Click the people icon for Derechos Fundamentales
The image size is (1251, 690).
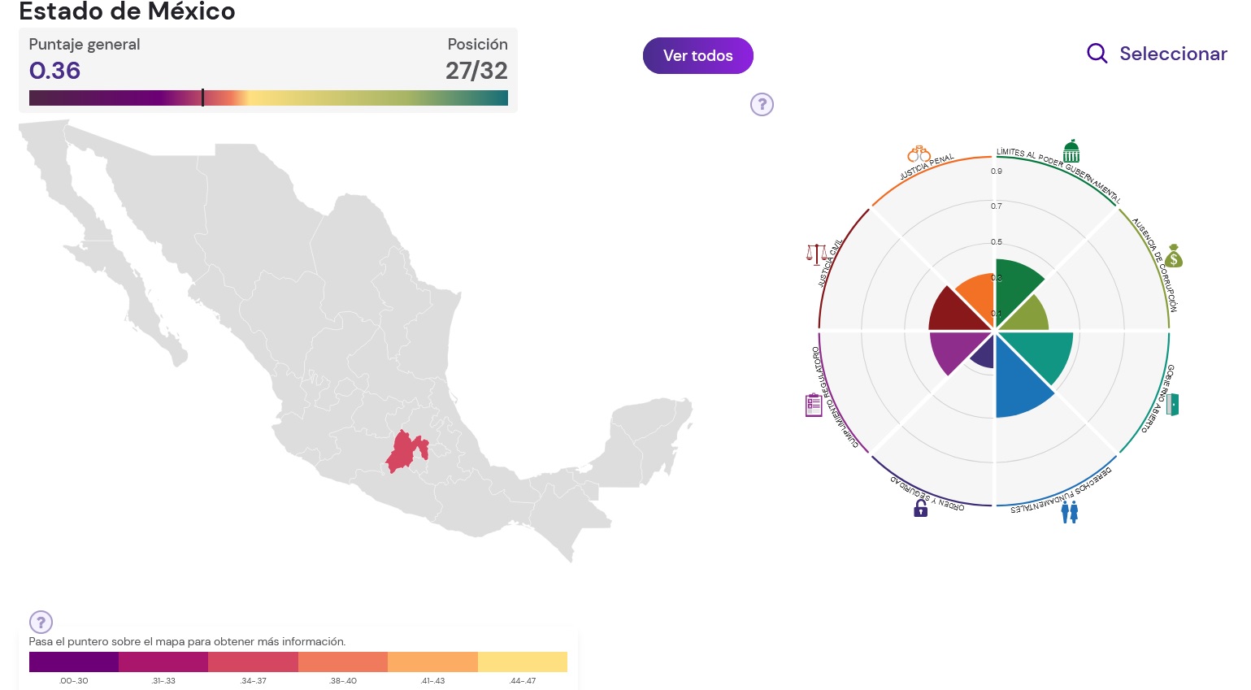(1070, 512)
